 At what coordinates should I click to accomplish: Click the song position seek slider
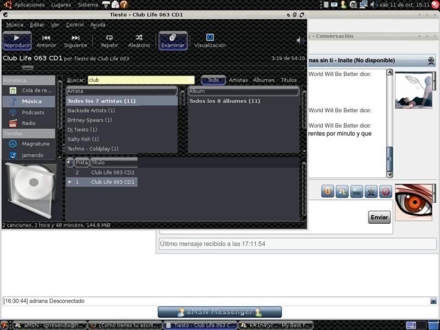154,68
